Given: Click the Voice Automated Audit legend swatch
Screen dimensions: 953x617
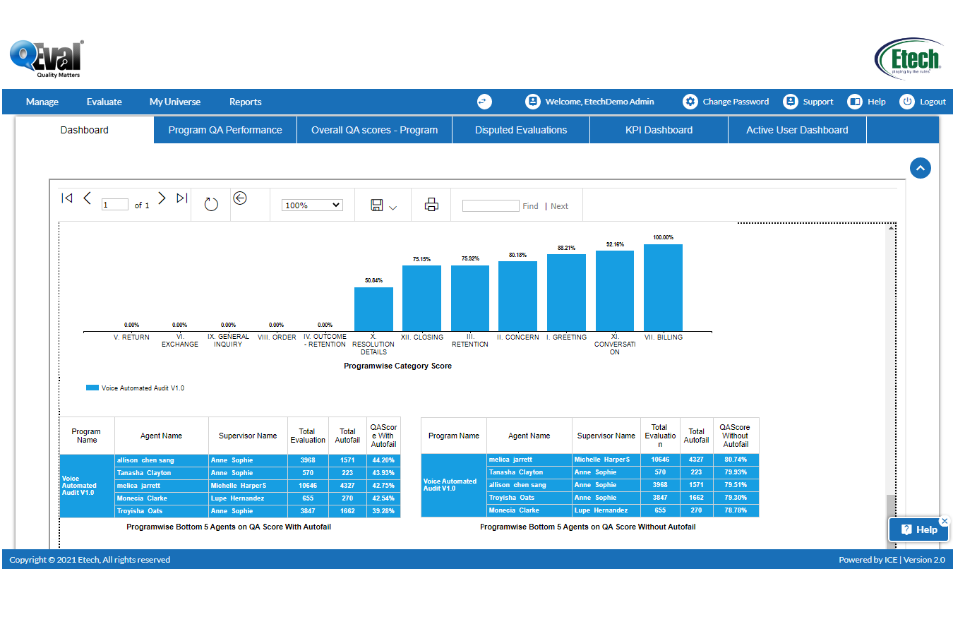Looking at the screenshot, I should 92,388.
